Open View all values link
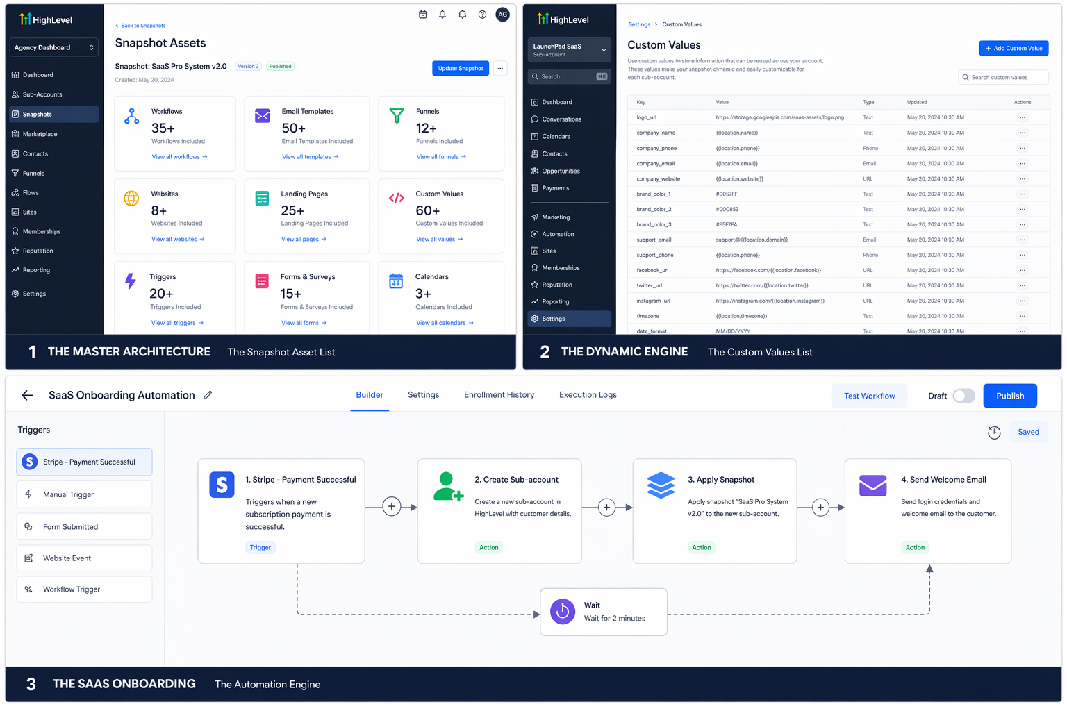 440,240
